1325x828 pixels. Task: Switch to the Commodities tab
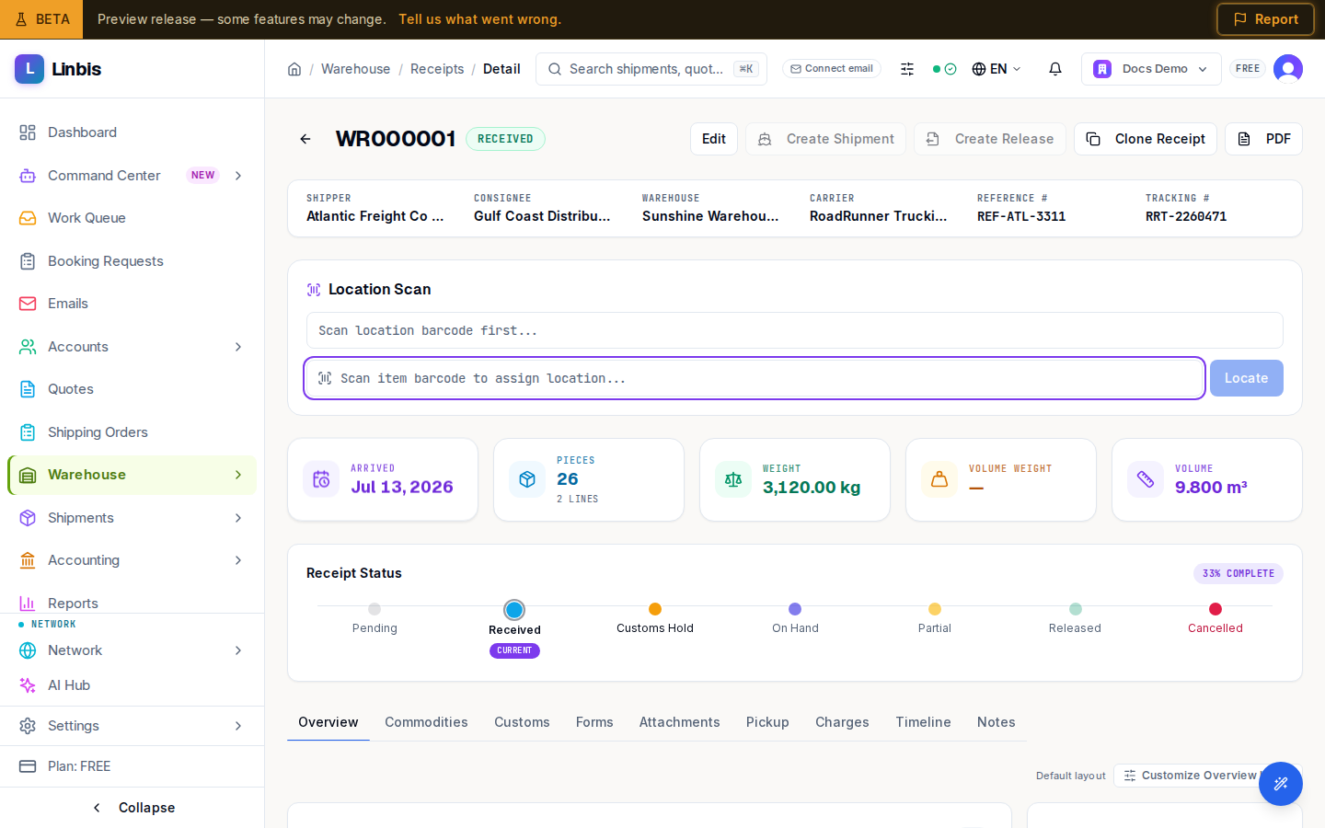click(x=426, y=722)
